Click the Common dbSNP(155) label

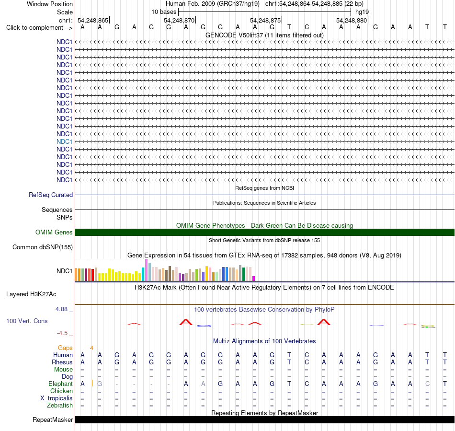pyautogui.click(x=43, y=247)
